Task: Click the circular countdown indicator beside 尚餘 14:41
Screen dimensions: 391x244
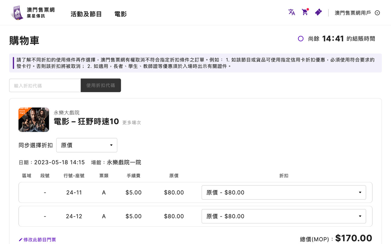Action: [x=301, y=38]
